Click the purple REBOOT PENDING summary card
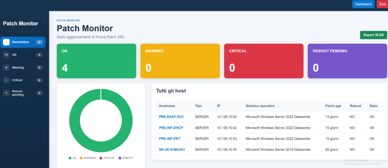The height and width of the screenshot is (168, 388). tap(347, 61)
